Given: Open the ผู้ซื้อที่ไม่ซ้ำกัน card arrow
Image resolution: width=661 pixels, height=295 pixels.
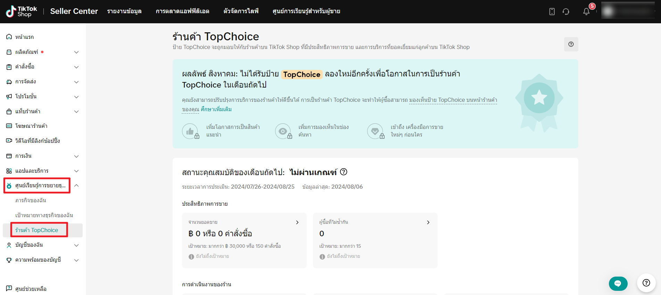Looking at the screenshot, I should pos(428,222).
